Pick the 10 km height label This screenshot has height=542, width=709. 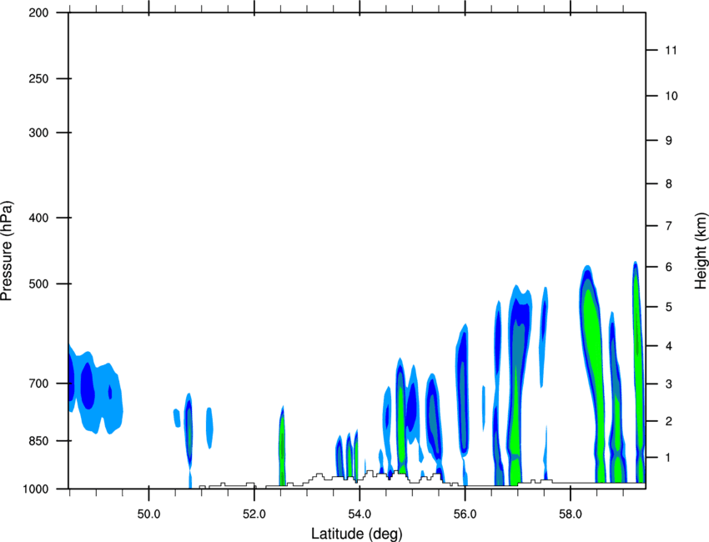(671, 96)
